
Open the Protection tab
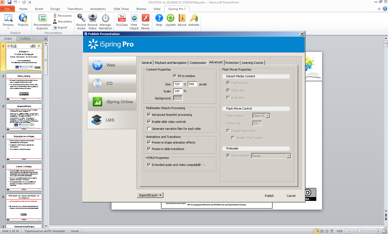(232, 63)
